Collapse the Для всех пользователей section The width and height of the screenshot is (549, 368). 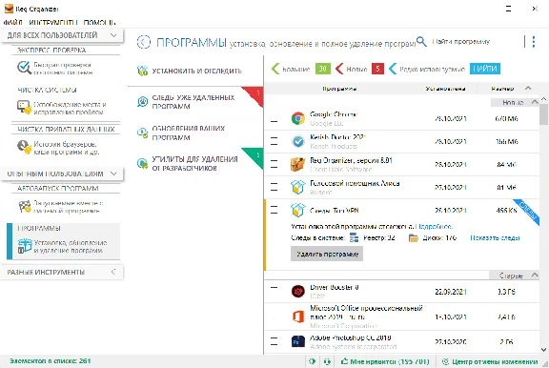113,35
